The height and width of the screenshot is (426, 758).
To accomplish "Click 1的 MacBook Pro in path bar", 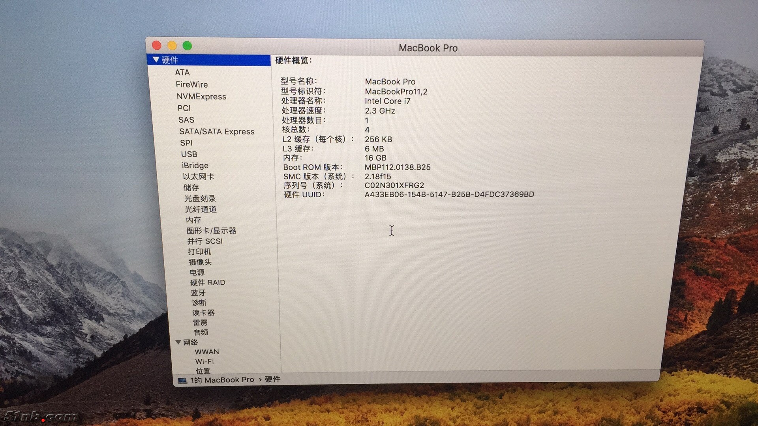I will click(x=222, y=380).
